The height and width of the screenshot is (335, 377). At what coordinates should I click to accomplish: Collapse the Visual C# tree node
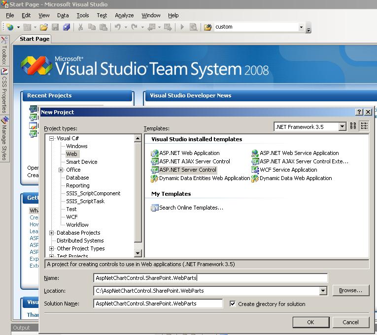pos(51,138)
